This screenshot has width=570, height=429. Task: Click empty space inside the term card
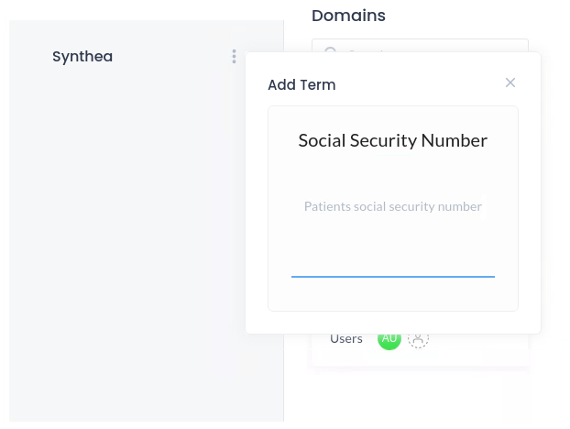pyautogui.click(x=392, y=293)
